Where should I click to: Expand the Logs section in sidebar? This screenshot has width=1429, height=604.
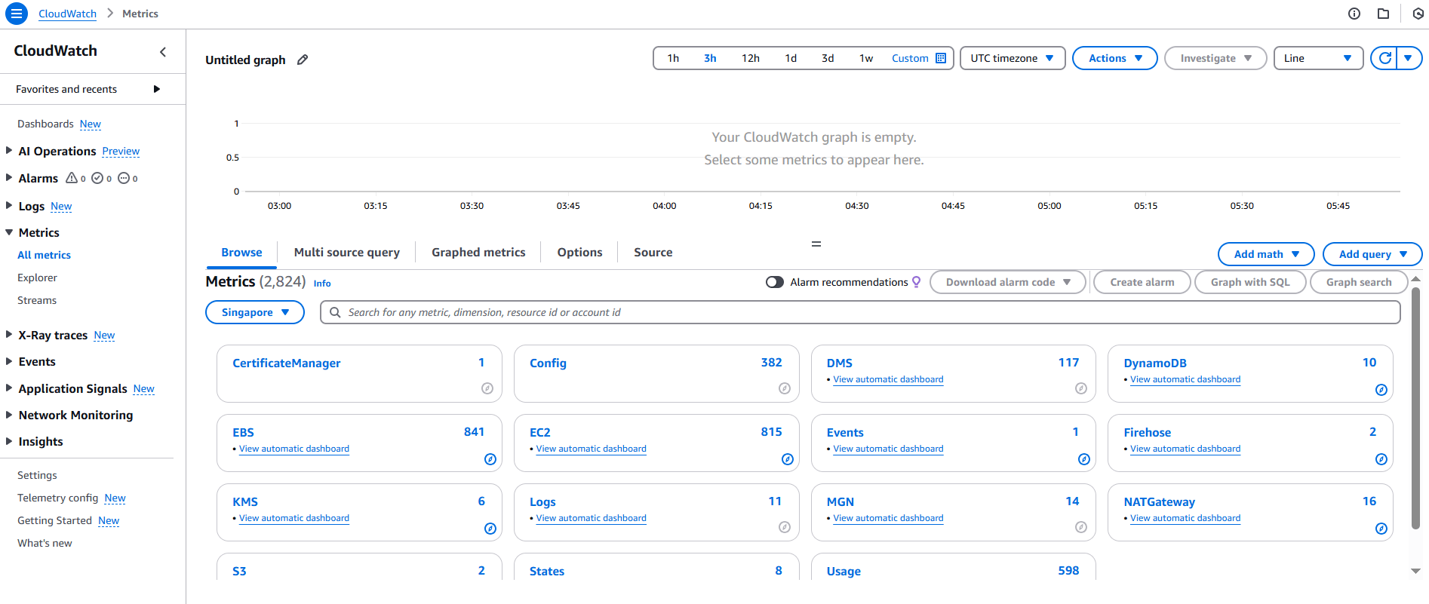pos(9,205)
